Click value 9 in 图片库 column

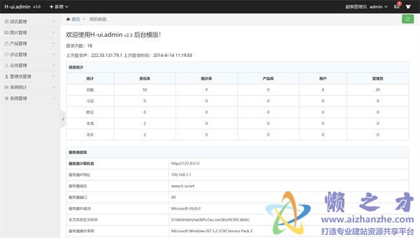pyautogui.click(x=206, y=90)
